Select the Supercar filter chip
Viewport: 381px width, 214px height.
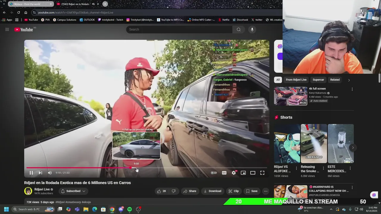click(x=318, y=80)
